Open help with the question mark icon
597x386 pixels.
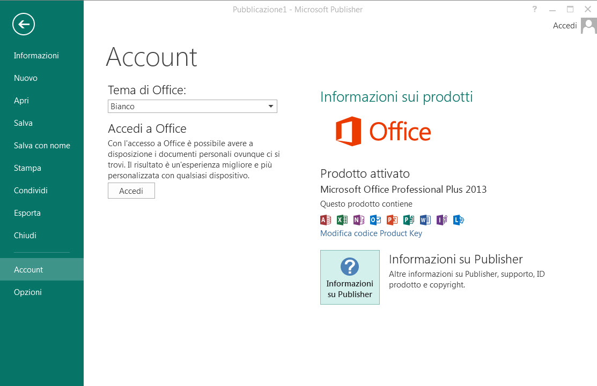pos(535,9)
